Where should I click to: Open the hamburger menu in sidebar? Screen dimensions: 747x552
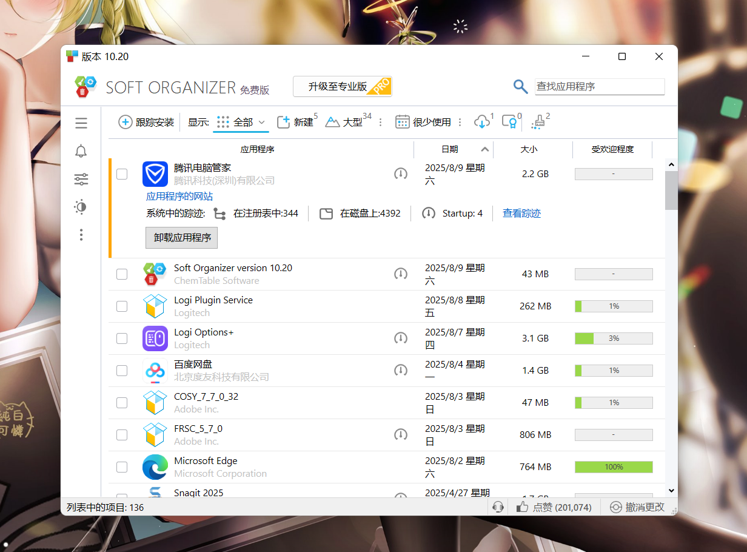[x=81, y=123]
